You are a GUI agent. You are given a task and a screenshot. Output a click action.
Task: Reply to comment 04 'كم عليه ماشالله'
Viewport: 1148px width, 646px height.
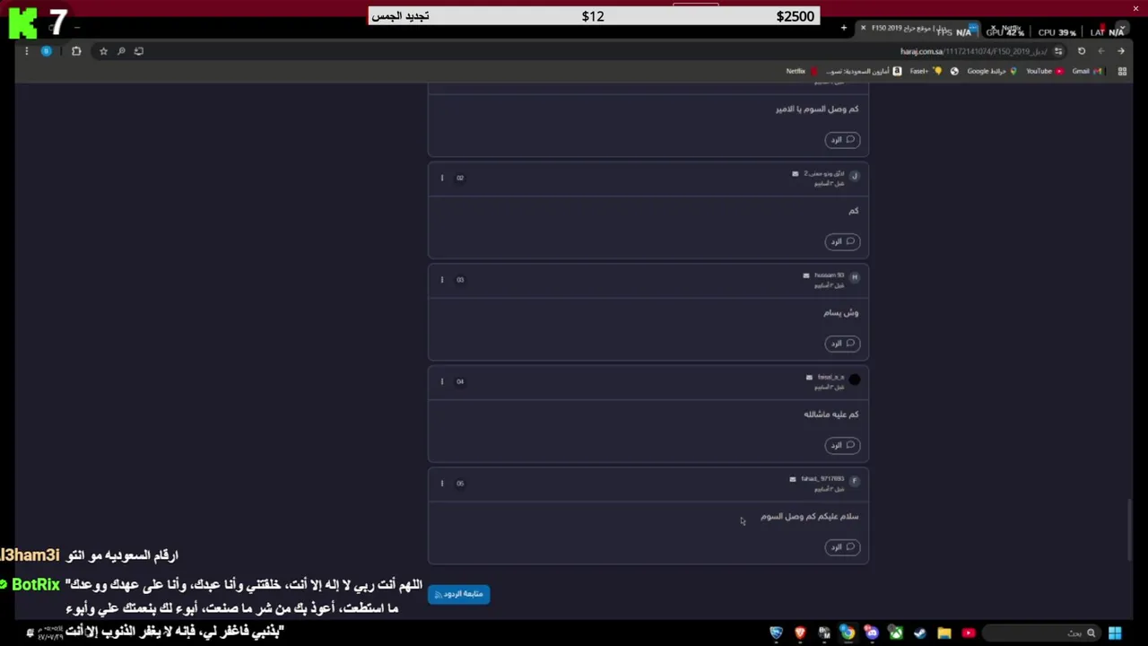[x=842, y=445]
